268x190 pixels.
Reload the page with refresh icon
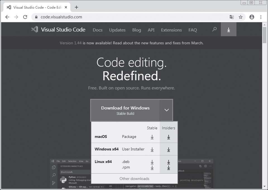25,17
